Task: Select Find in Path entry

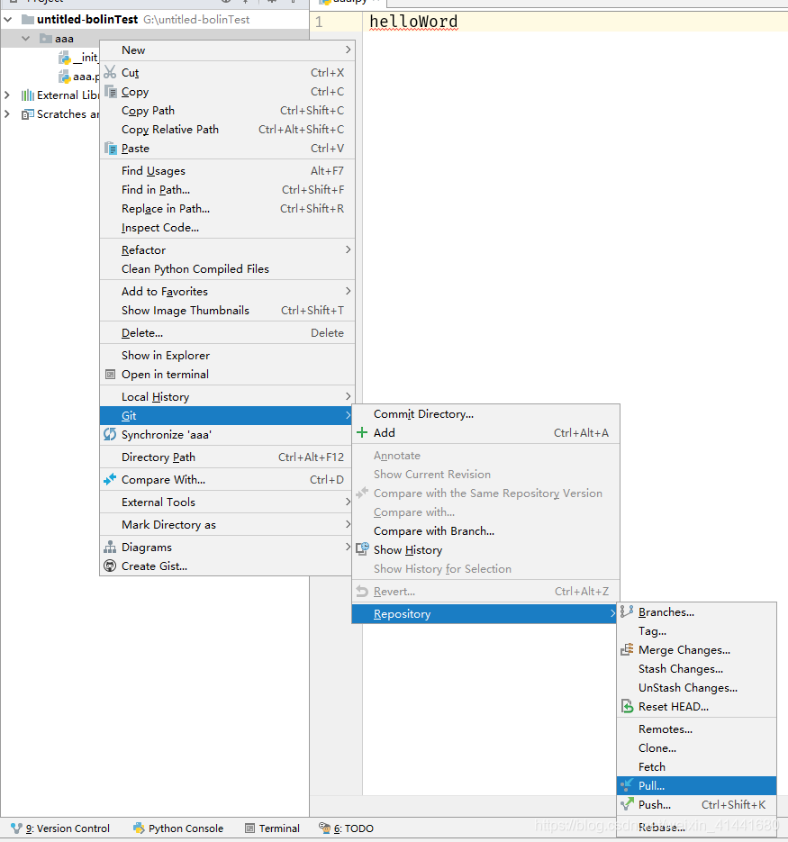Action: 227,189
